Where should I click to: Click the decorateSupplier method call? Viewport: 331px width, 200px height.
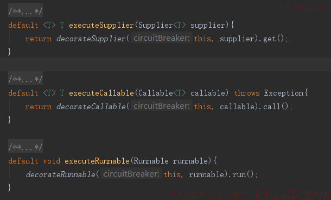tap(91, 39)
